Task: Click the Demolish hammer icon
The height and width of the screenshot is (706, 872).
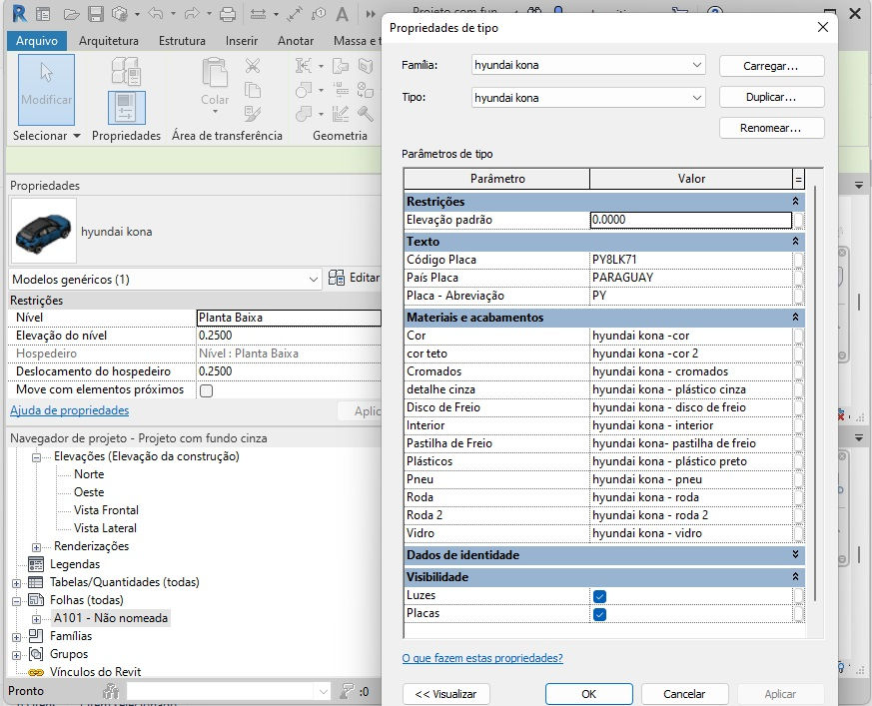Action: pos(366,114)
